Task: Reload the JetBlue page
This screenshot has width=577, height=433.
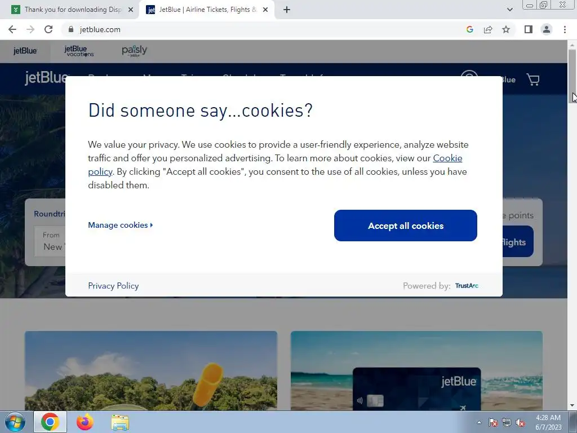Action: click(48, 29)
